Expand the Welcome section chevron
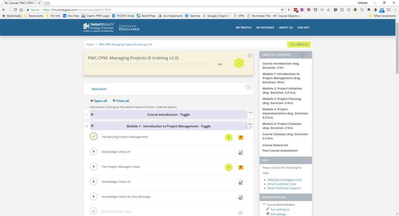 pos(248,87)
